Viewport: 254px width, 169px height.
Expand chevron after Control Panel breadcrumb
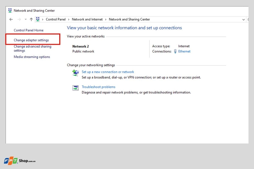point(69,19)
